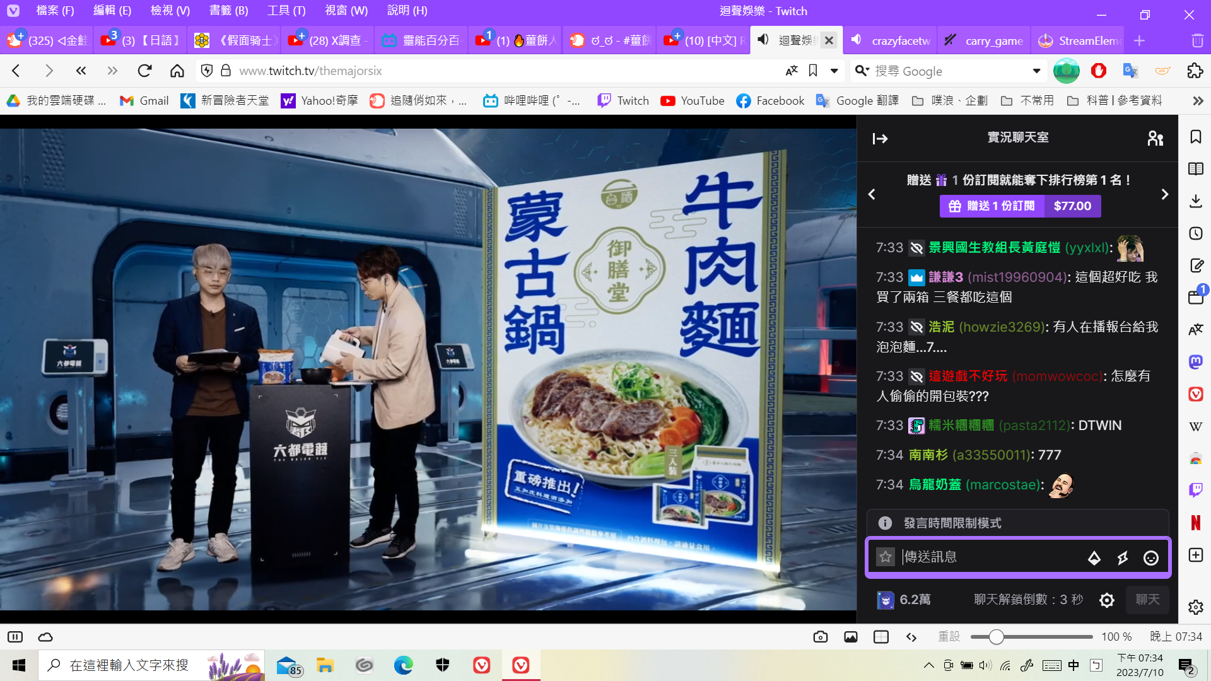
Task: Click the 聊天 send button
Action: click(1147, 600)
